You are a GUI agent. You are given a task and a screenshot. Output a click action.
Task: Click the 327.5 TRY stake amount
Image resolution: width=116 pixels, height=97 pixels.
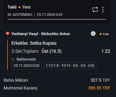tap(100, 80)
